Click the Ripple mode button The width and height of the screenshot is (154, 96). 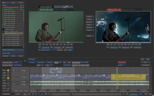tap(56, 62)
